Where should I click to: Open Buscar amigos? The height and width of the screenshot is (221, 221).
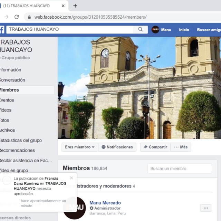[x=209, y=30]
